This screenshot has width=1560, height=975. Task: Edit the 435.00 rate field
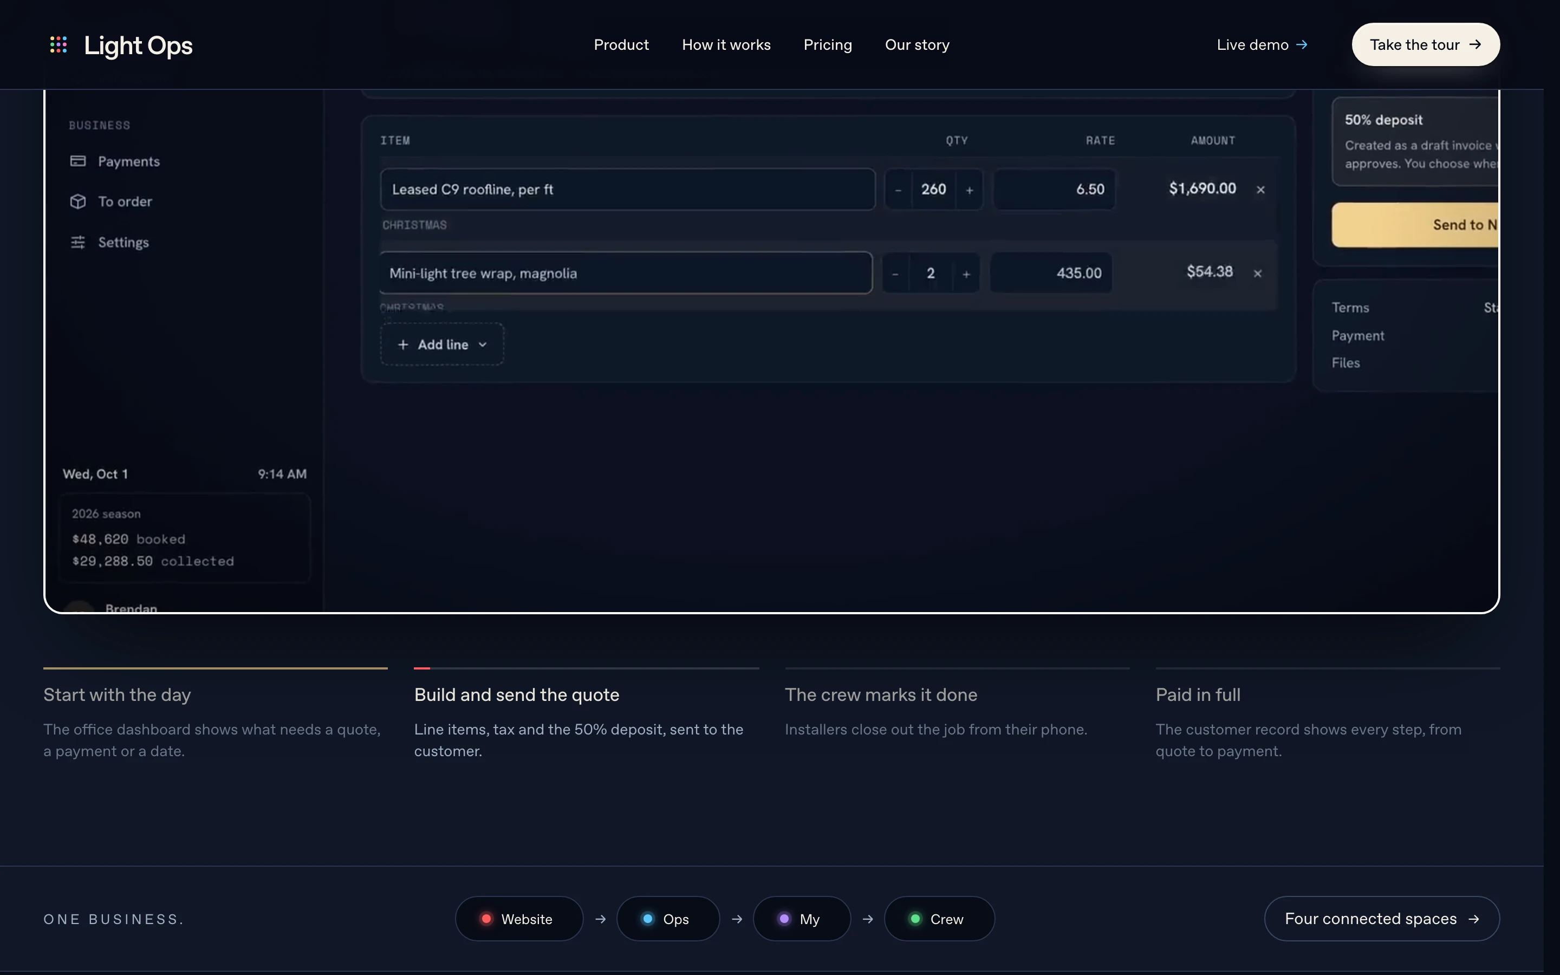(x=1051, y=274)
